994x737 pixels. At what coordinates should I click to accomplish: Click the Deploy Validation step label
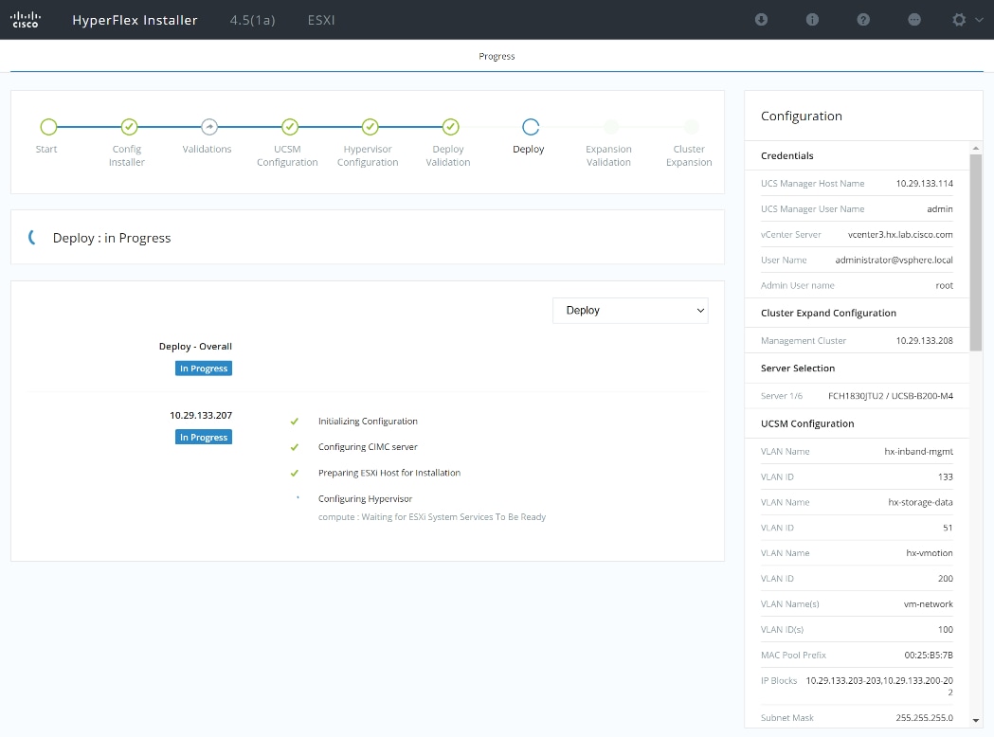click(448, 155)
